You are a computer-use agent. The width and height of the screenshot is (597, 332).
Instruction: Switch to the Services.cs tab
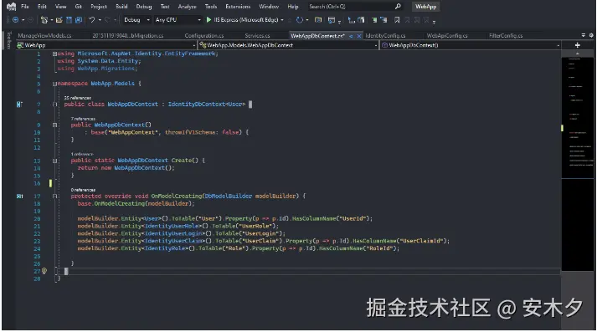[257, 35]
